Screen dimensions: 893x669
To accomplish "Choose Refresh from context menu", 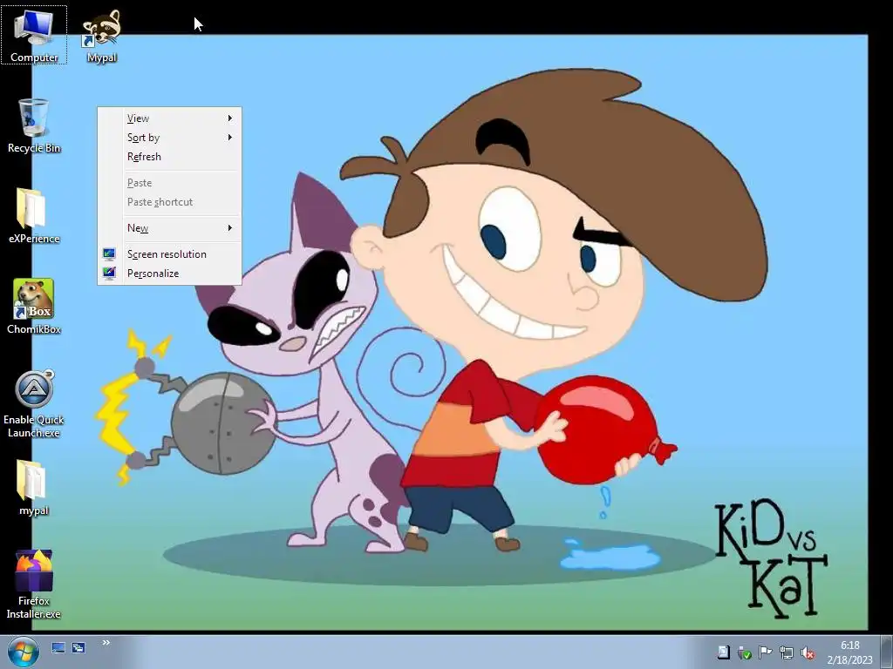I will tap(170, 157).
